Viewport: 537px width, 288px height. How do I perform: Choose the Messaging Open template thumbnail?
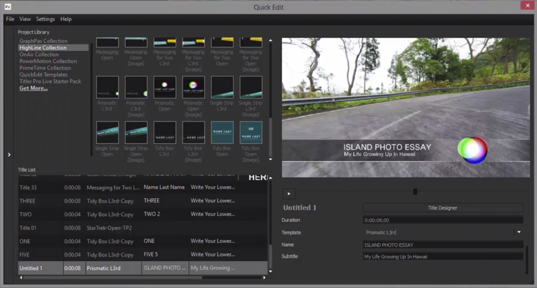coord(107,42)
